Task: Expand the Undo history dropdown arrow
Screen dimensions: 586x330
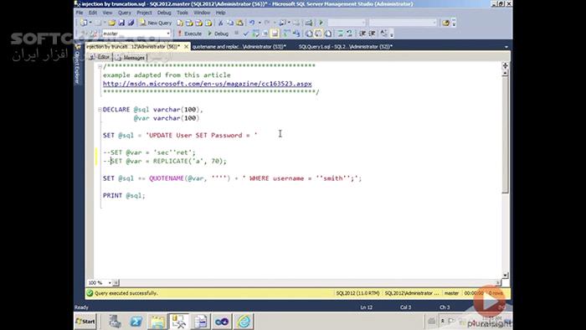Action: tap(260, 23)
